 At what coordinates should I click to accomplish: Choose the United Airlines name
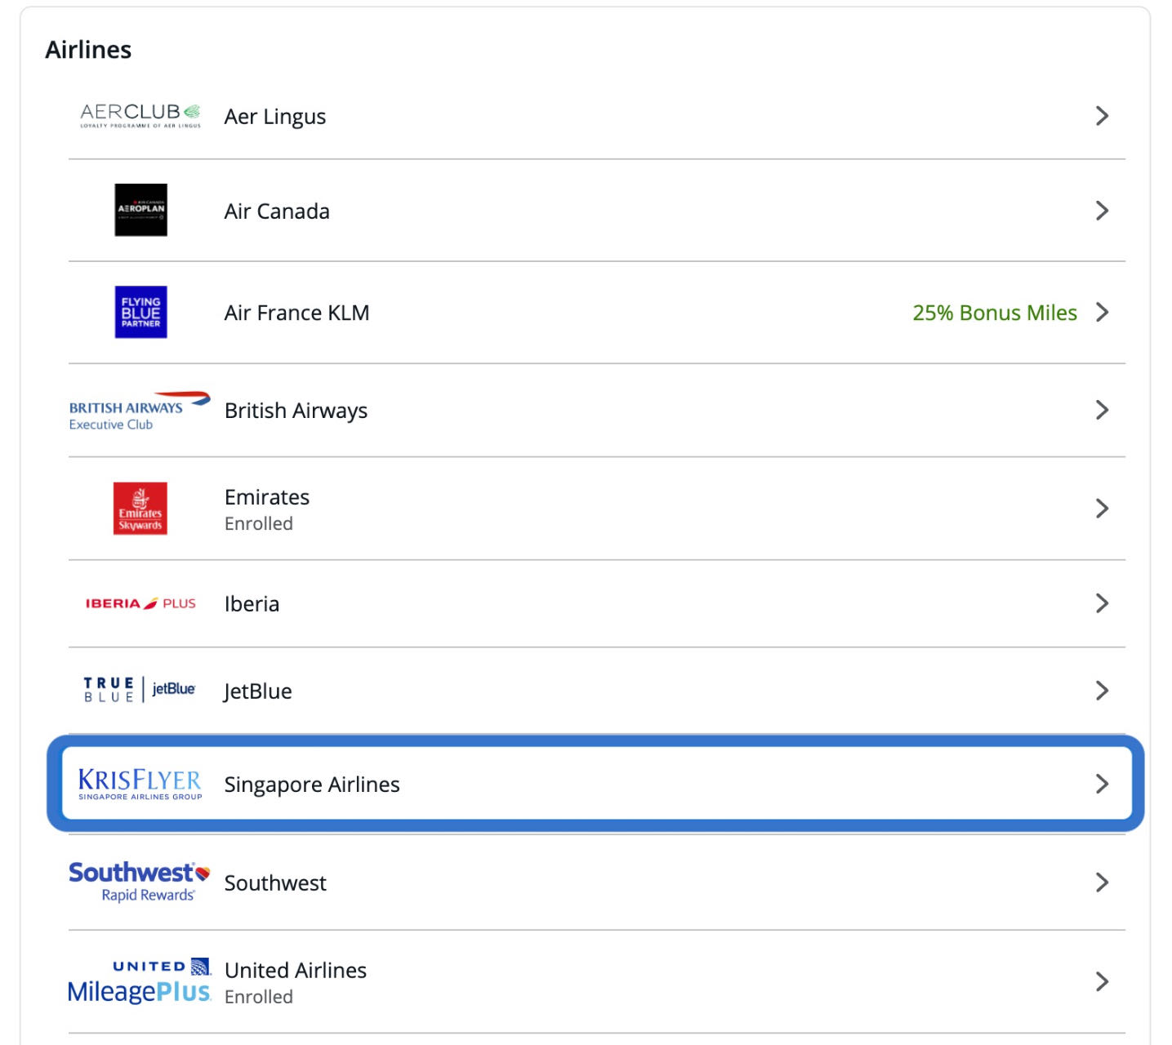pos(296,970)
